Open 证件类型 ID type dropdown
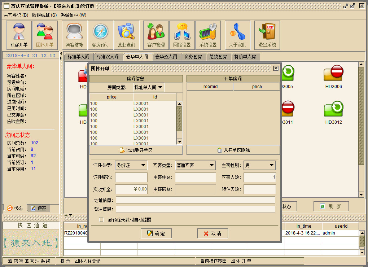The height and width of the screenshot is (267, 368). point(131,165)
